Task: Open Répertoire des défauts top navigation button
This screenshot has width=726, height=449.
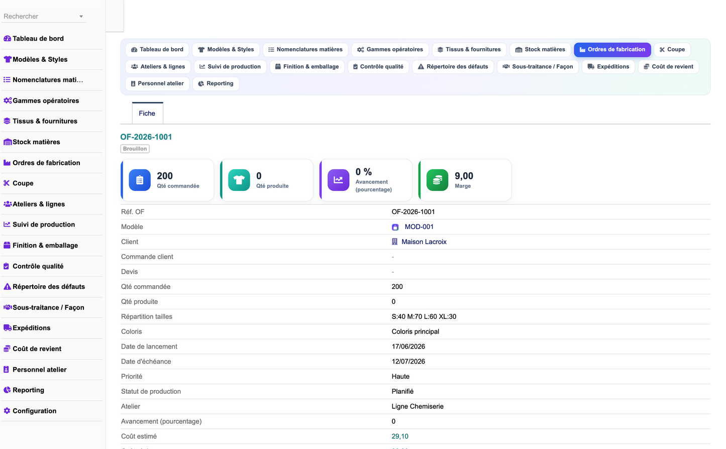Action: pyautogui.click(x=453, y=67)
